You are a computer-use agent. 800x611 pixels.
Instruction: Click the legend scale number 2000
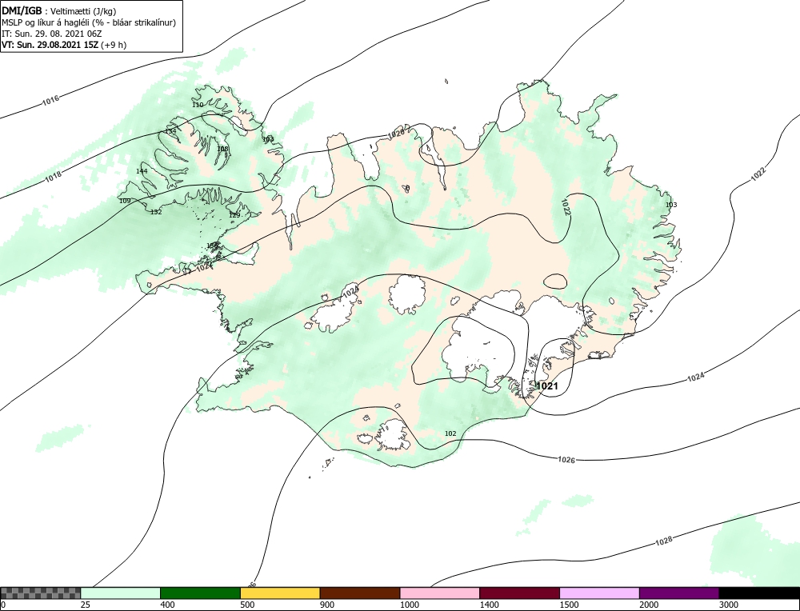pos(649,605)
